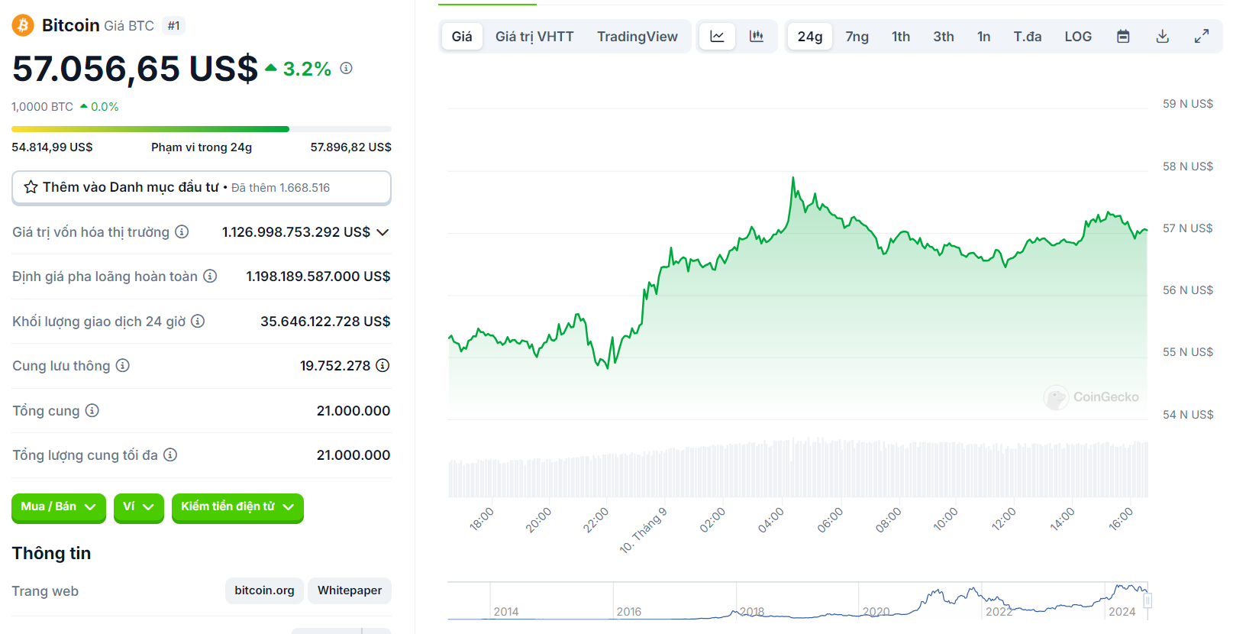The width and height of the screenshot is (1233, 634).
Task: Show info for Giá trị vốn hóa thị trường
Action: [x=182, y=231]
